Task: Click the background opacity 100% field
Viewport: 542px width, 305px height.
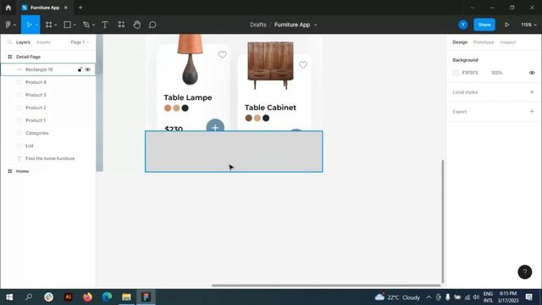Action: 497,73
